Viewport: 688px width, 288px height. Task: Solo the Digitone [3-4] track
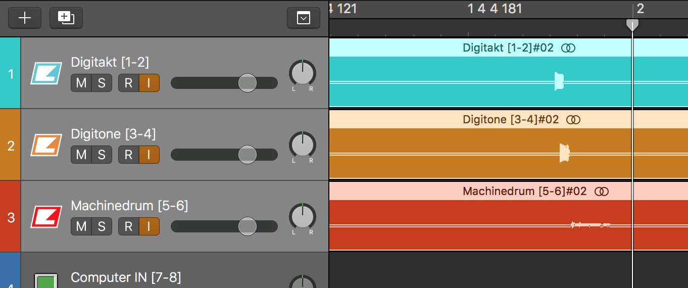[x=102, y=155]
